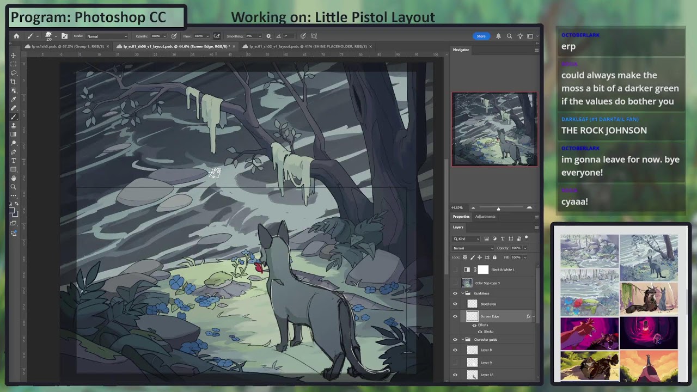
Task: Open the Adjustments tab
Action: 485,217
